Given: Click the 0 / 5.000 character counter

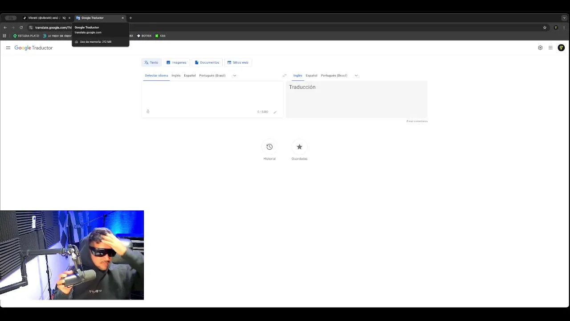Looking at the screenshot, I should click(263, 112).
